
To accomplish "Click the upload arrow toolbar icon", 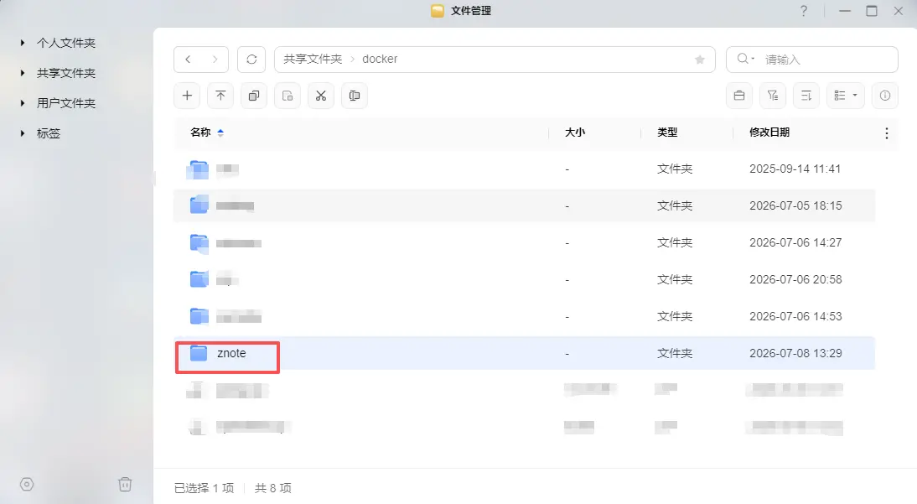I will [x=220, y=96].
